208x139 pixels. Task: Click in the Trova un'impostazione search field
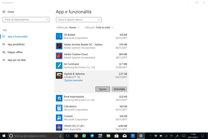tap(26, 20)
